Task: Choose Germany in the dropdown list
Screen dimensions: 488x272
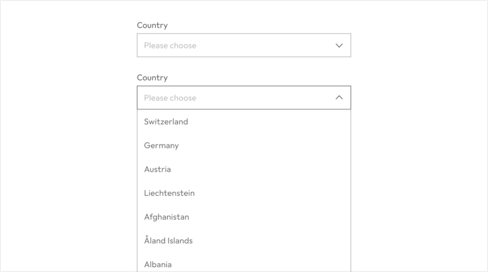Action: click(161, 145)
